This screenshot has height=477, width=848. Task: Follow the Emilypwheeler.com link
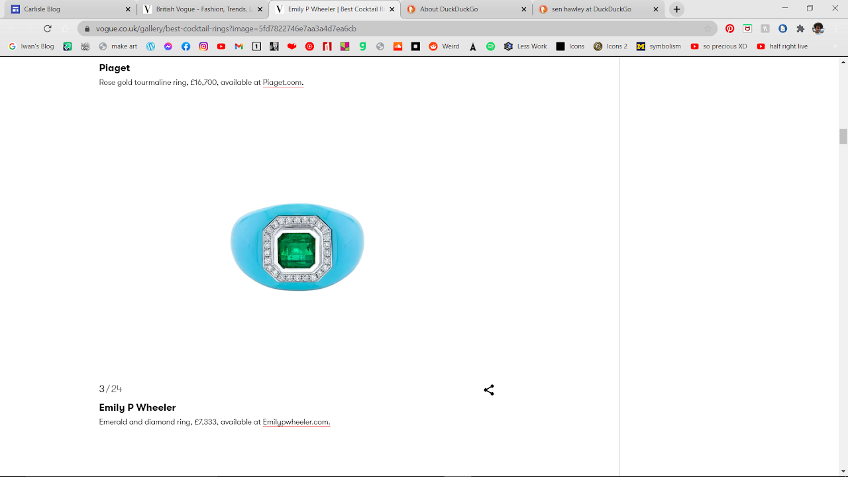296,422
